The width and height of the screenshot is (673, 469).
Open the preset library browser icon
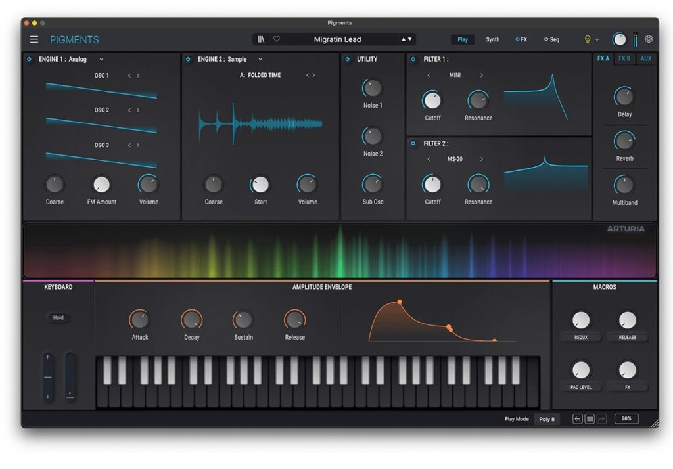click(261, 39)
